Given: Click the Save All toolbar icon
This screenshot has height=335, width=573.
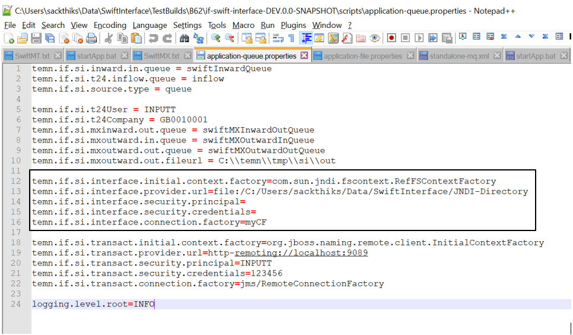Looking at the screenshot, I should (50, 38).
